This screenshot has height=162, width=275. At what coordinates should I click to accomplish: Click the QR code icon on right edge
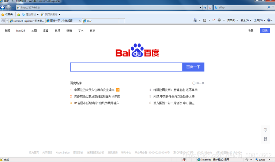click(x=265, y=139)
